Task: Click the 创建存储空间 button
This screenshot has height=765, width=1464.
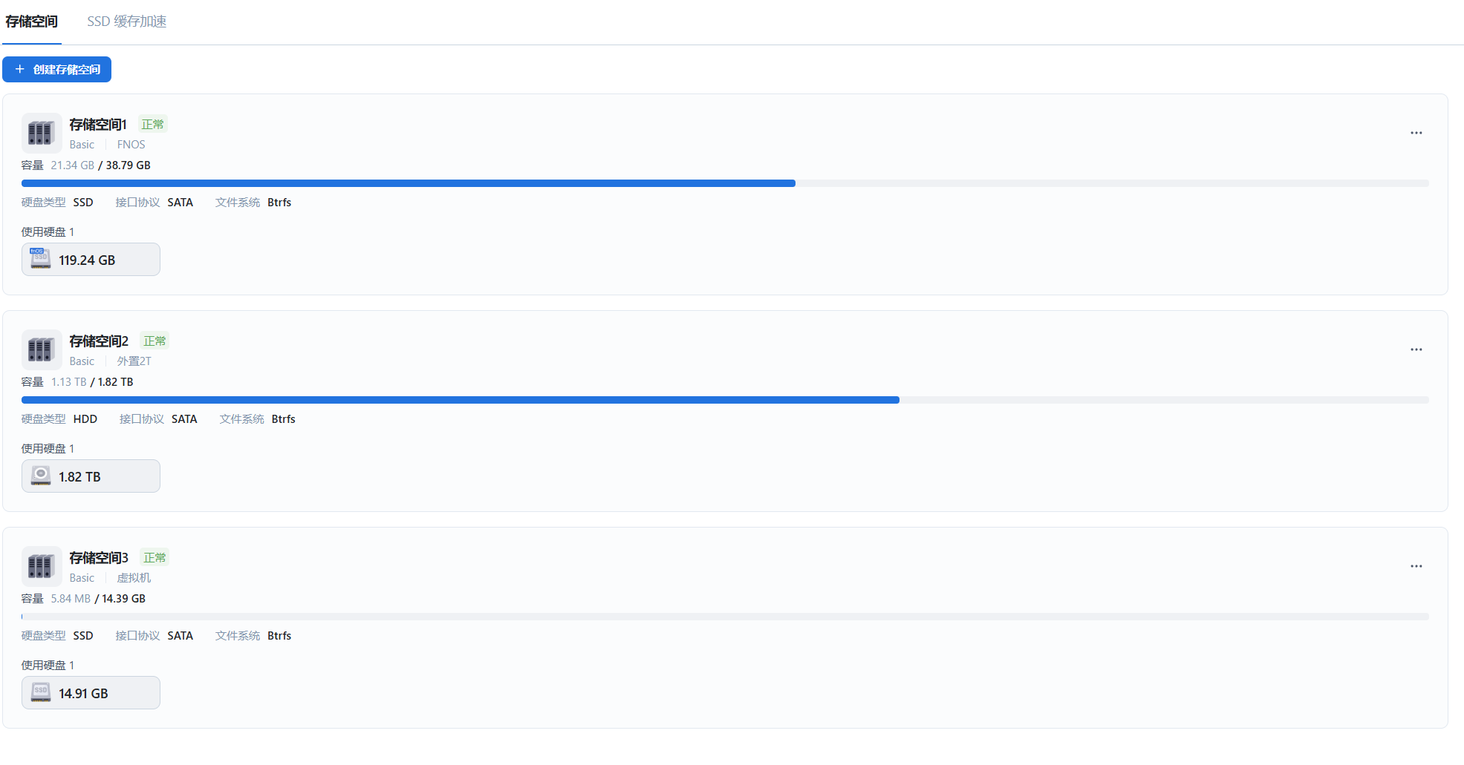Action: pos(57,69)
